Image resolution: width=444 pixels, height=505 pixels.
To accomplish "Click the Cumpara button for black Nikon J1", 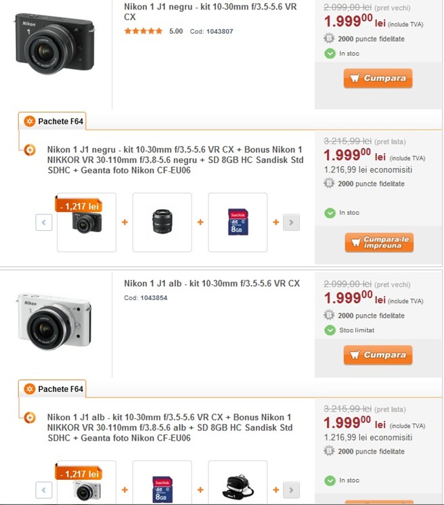I will coord(378,79).
